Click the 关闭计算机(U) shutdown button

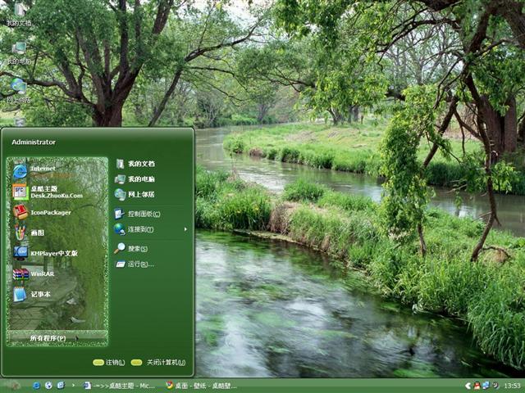(158, 363)
